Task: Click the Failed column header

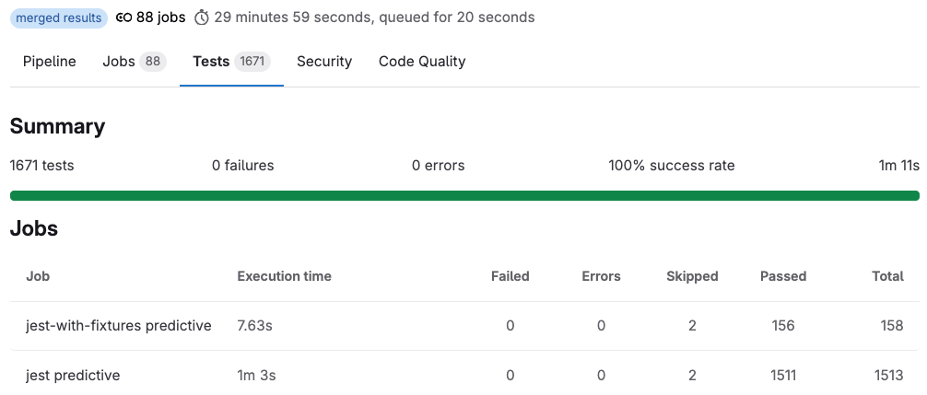Action: point(510,276)
